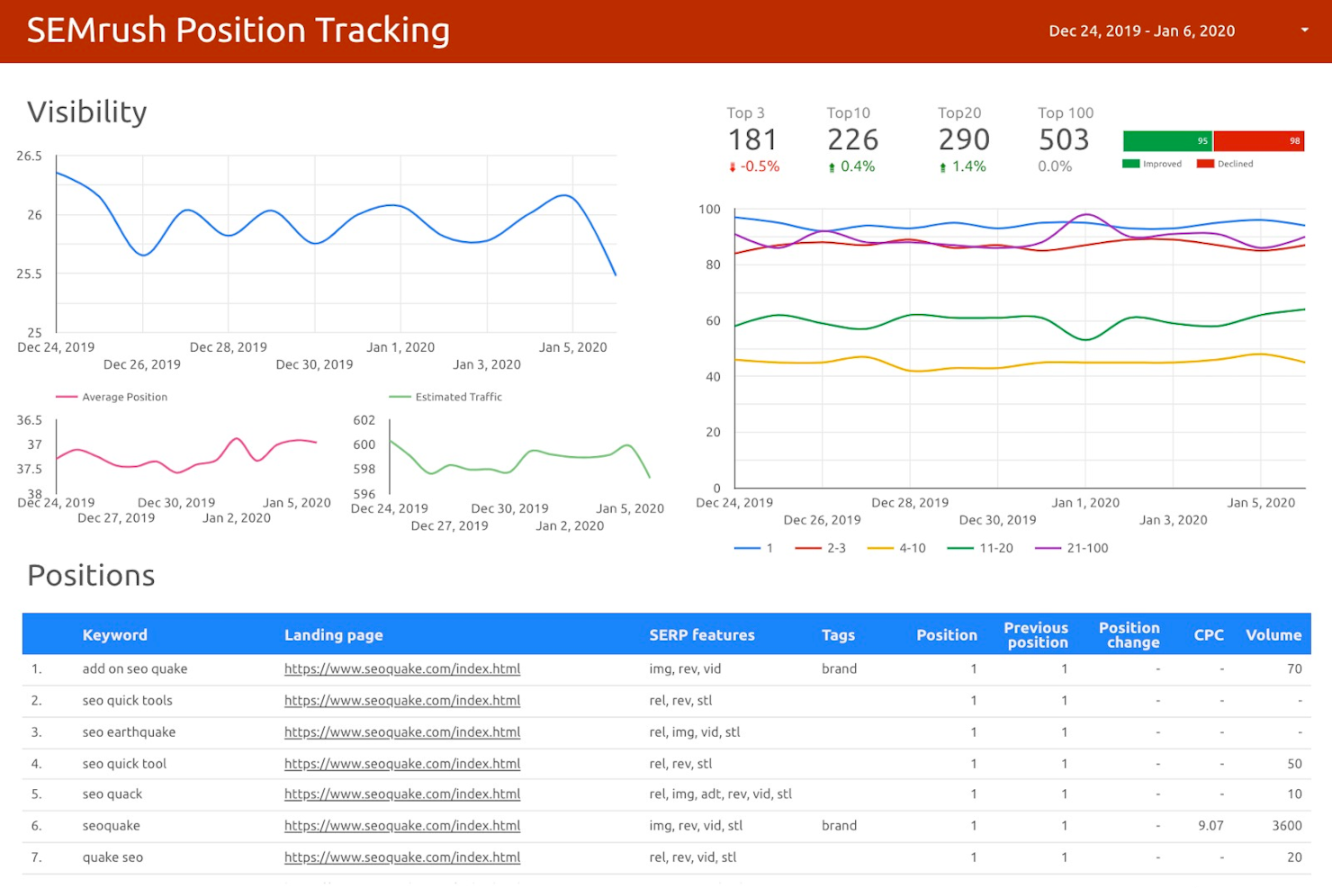Click the green up arrow beside 1.4%

(x=942, y=167)
